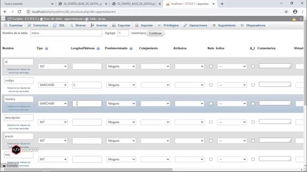307x172 pixels.
Task: Open the Importar tab
Action: tap(144, 25)
